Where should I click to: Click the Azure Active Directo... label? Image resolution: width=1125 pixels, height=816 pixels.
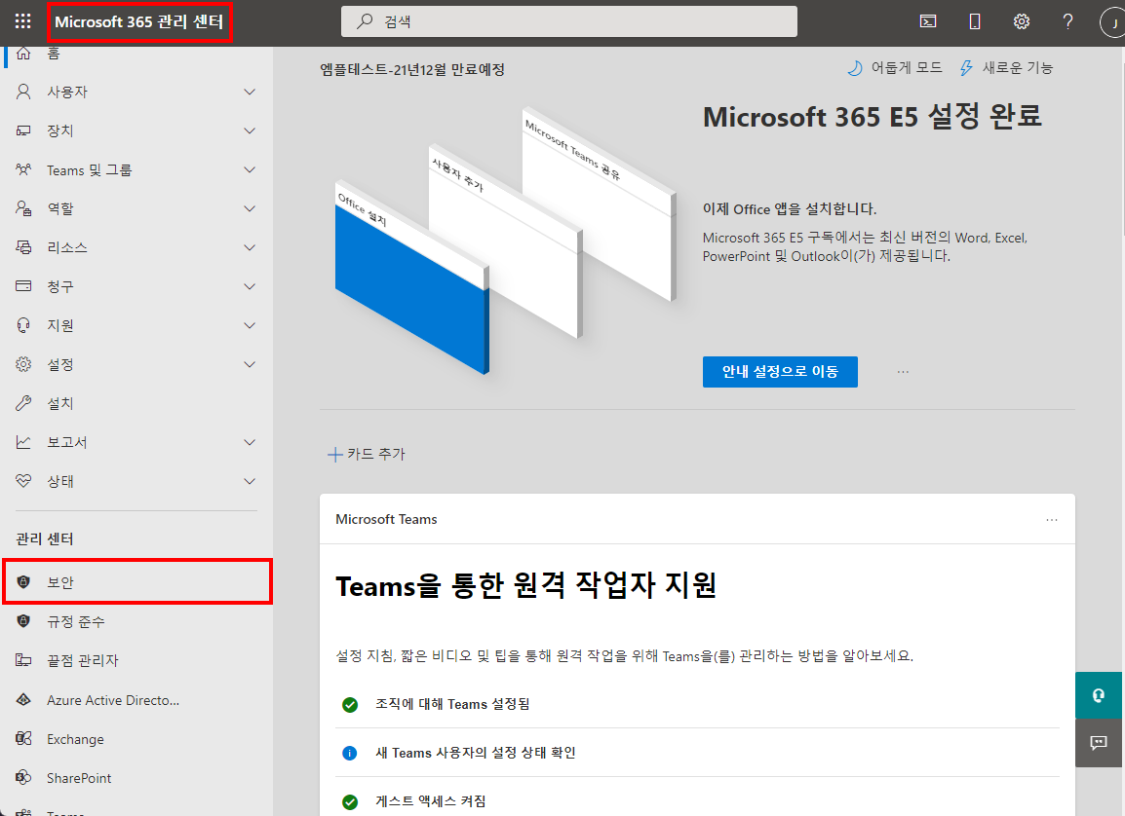113,700
